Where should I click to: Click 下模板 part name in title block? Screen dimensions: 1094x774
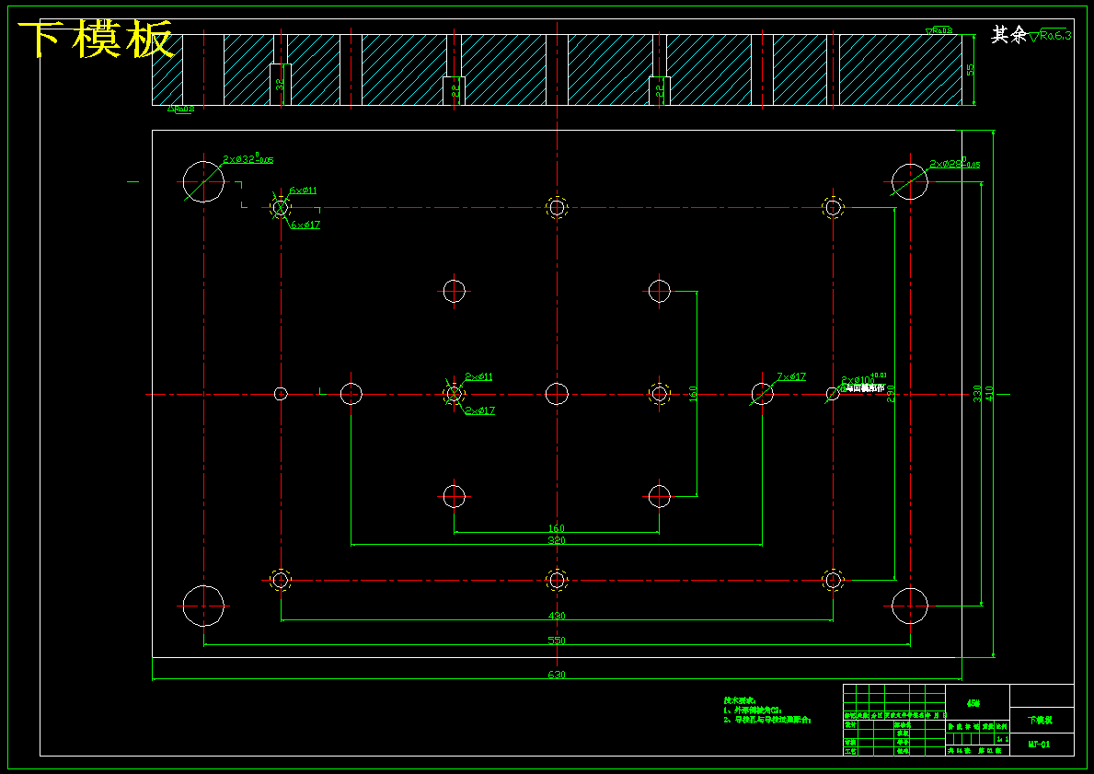coord(1041,720)
